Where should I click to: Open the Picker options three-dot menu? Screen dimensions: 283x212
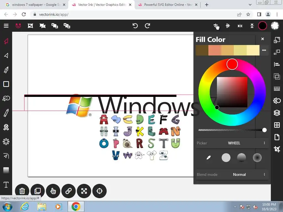[x=264, y=143]
